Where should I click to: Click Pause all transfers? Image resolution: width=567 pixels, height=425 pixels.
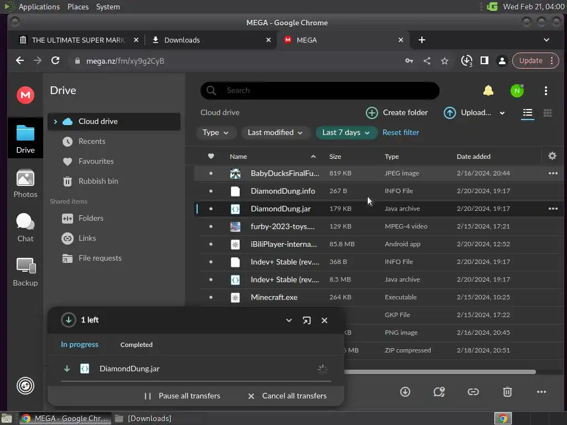tap(182, 396)
